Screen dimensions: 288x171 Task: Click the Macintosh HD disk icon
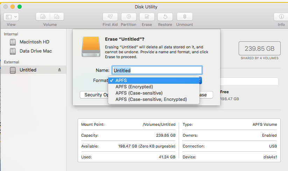point(13,42)
